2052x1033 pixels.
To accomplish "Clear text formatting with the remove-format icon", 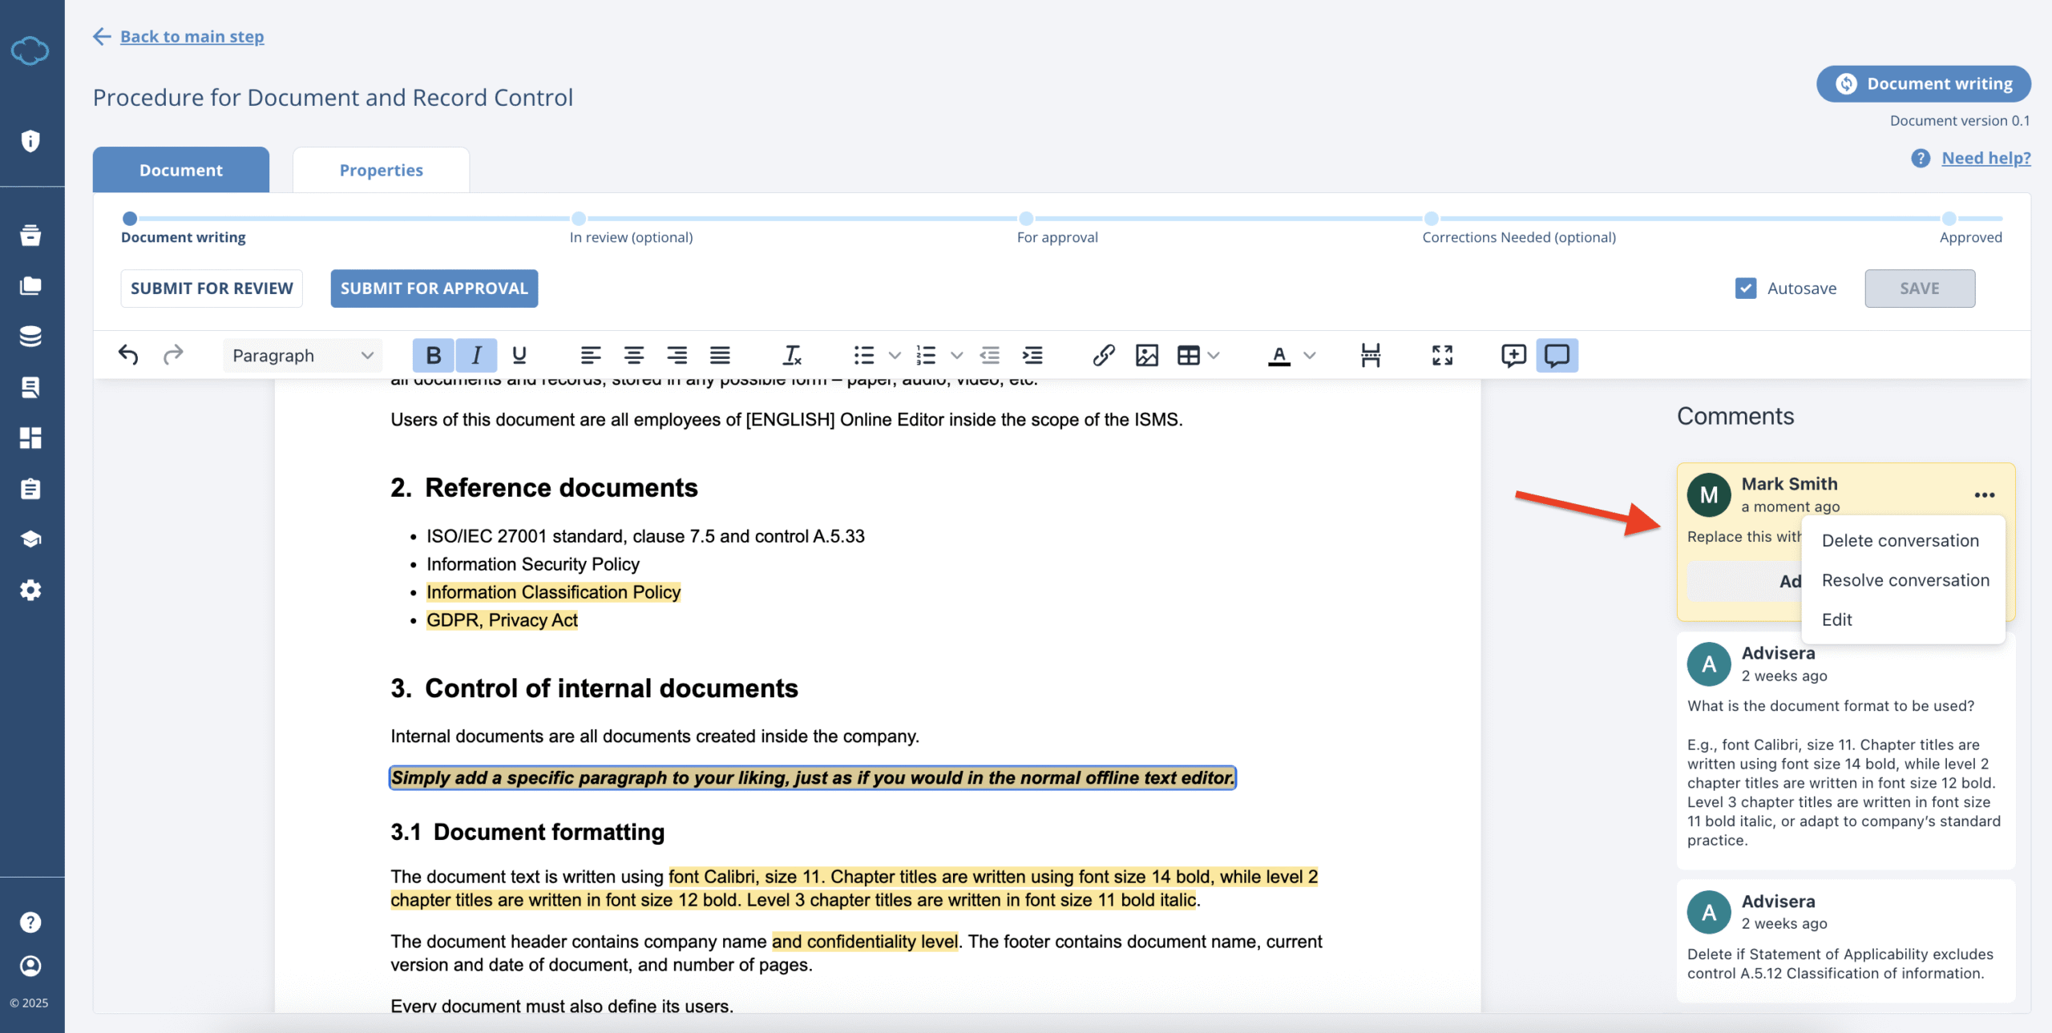I will click(791, 355).
